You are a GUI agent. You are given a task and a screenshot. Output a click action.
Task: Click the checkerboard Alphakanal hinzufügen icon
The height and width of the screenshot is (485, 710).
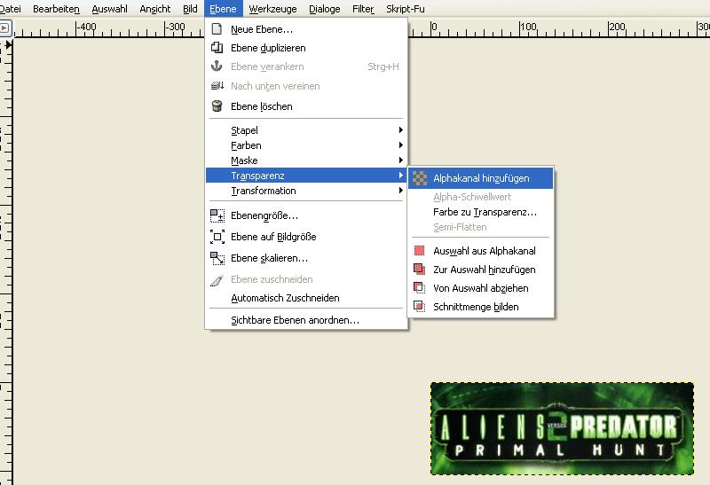420,178
